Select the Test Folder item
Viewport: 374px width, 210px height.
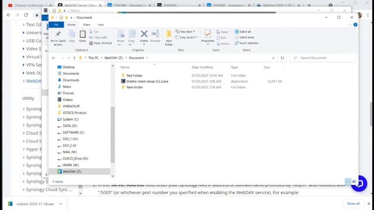134,75
